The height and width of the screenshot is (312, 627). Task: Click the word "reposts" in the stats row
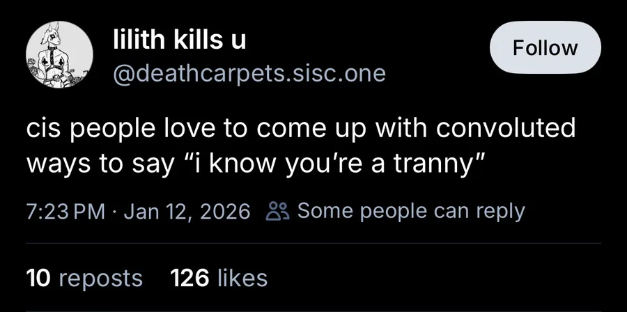[100, 279]
